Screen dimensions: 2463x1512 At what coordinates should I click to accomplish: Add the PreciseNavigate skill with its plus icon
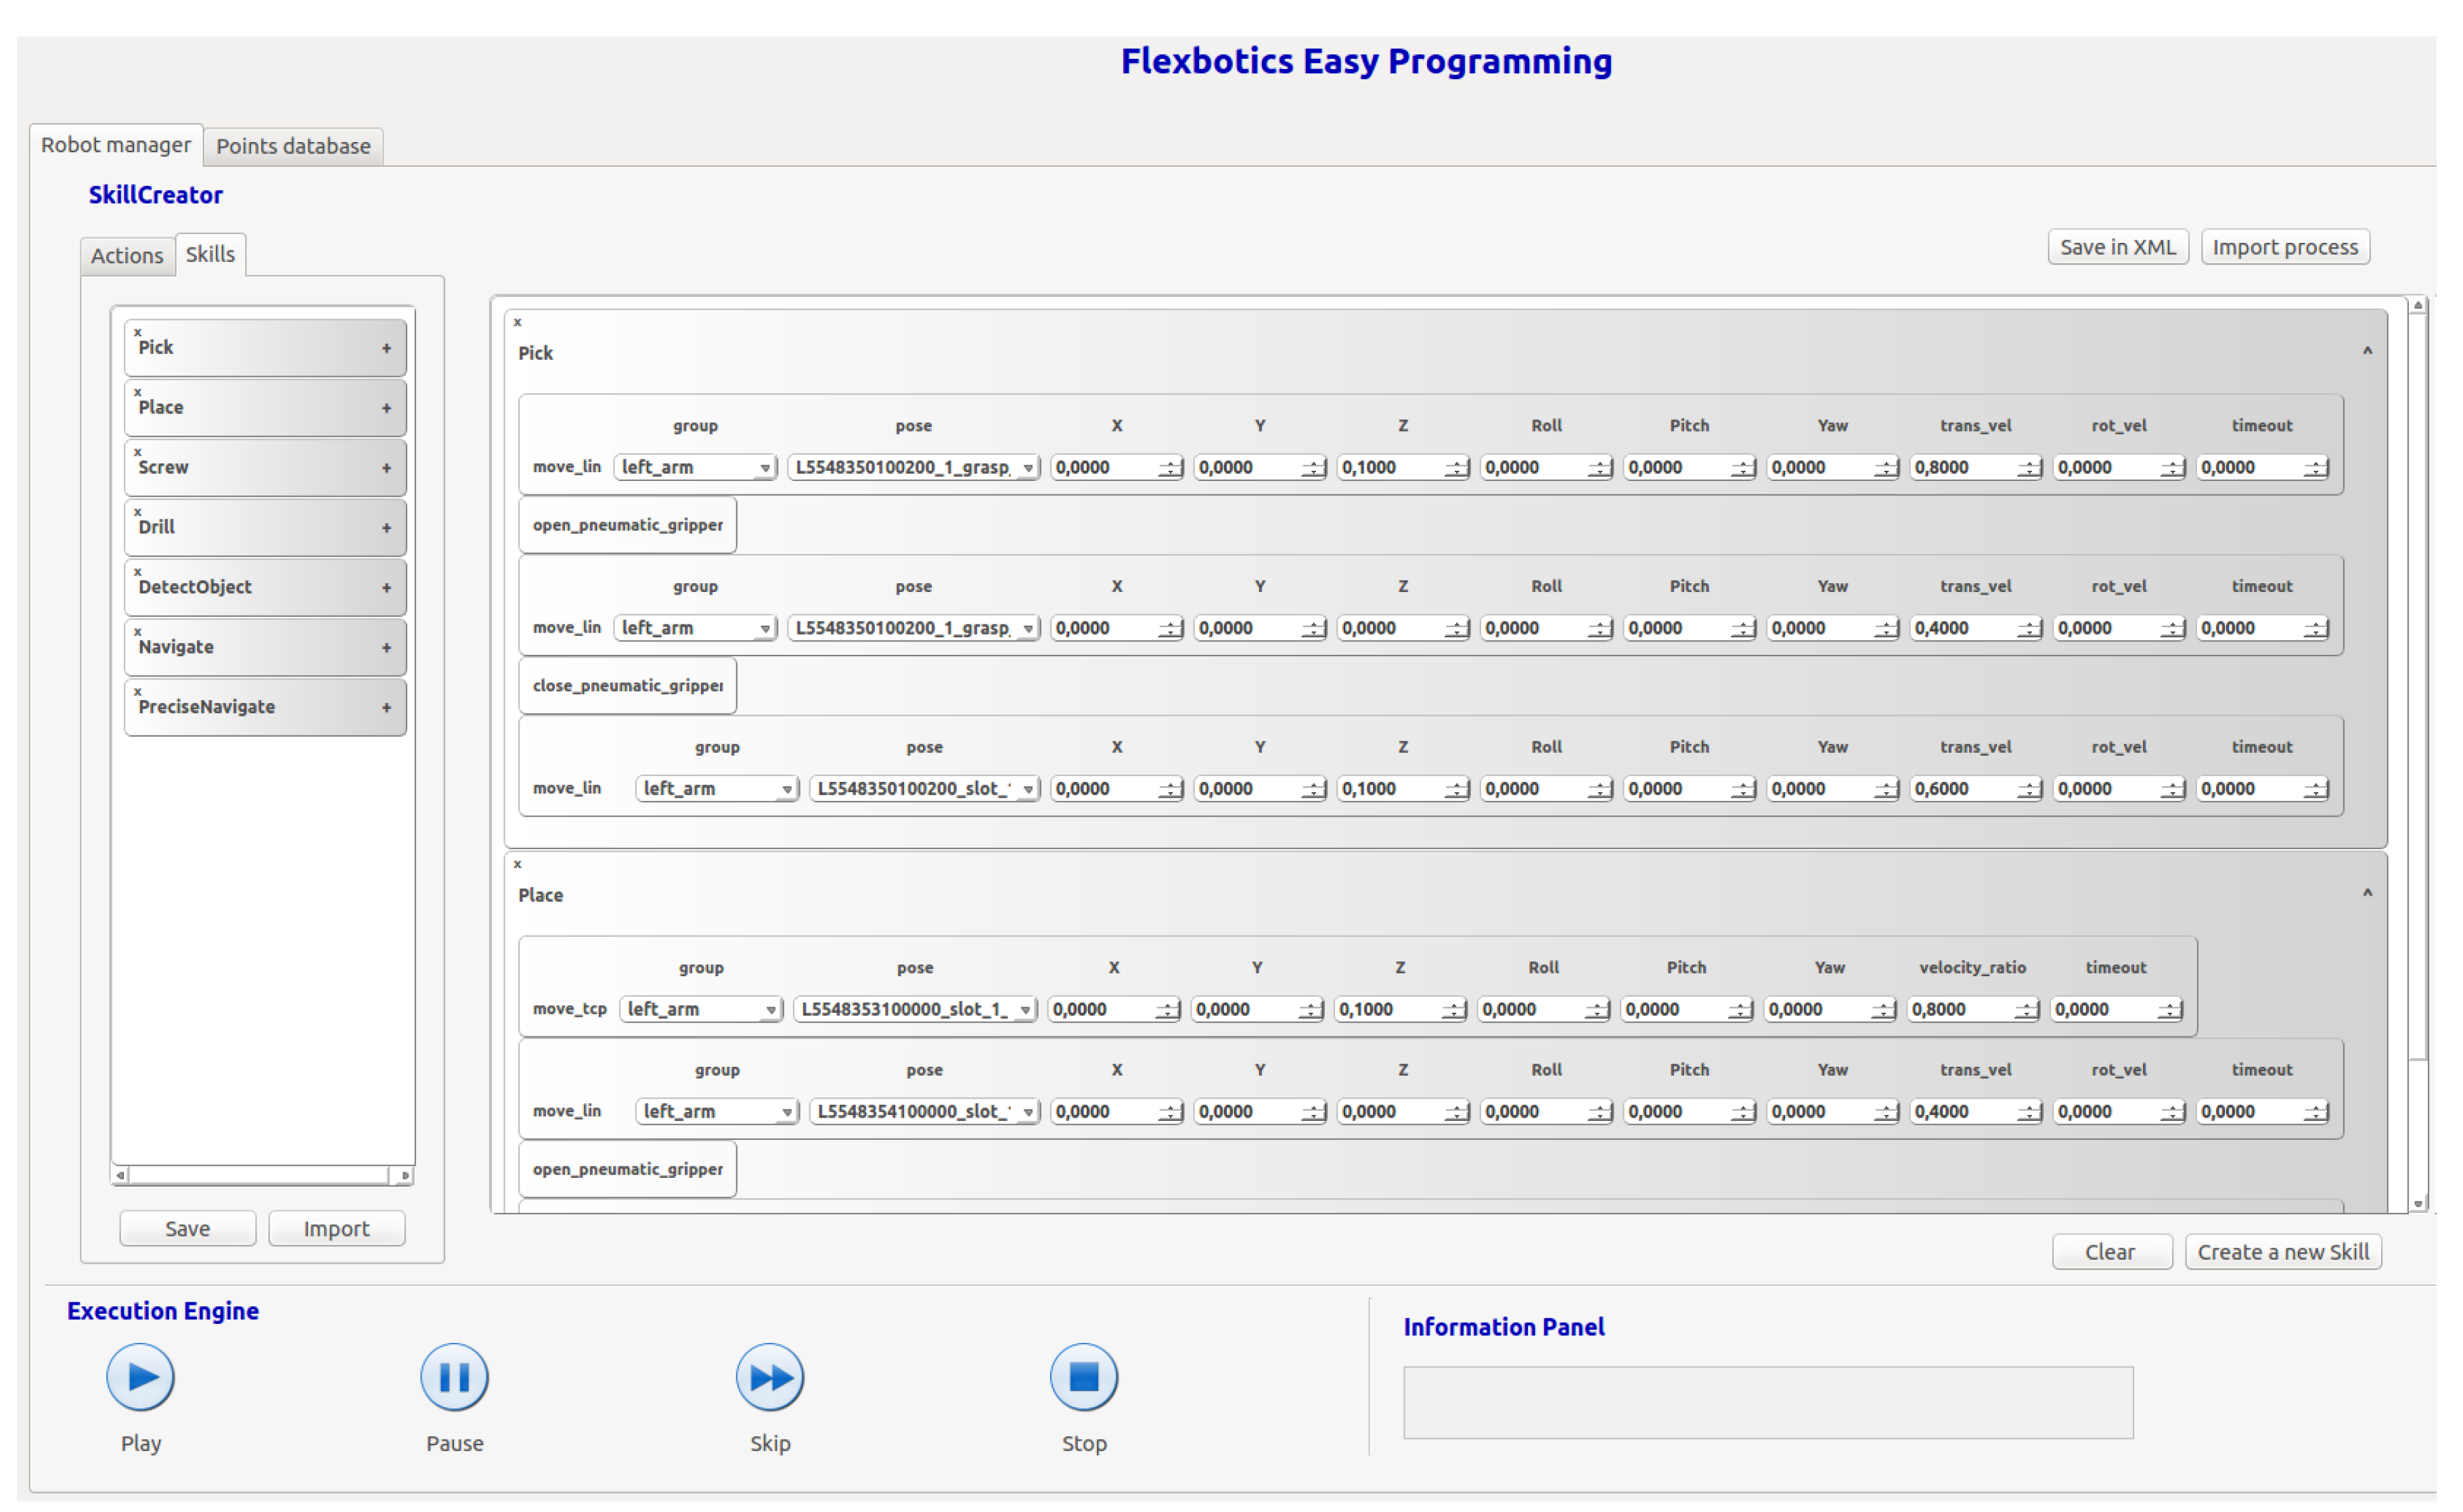click(x=386, y=708)
